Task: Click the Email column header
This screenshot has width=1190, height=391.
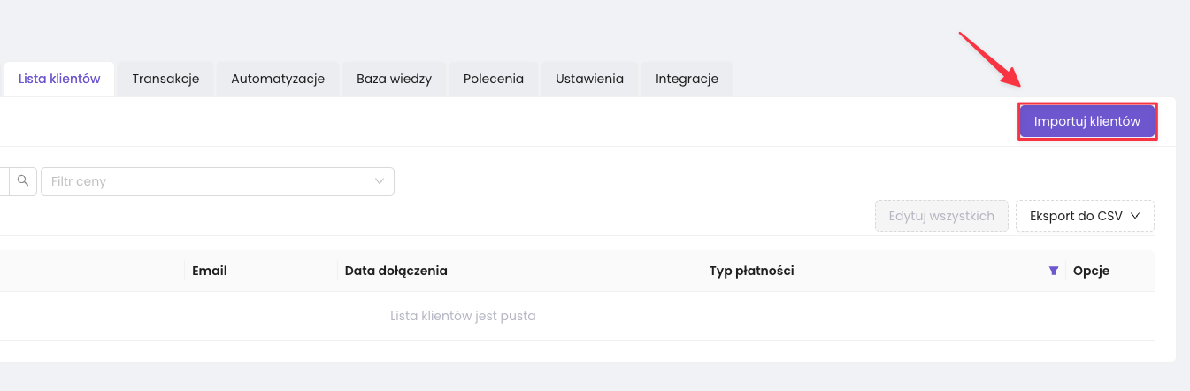Action: [210, 271]
